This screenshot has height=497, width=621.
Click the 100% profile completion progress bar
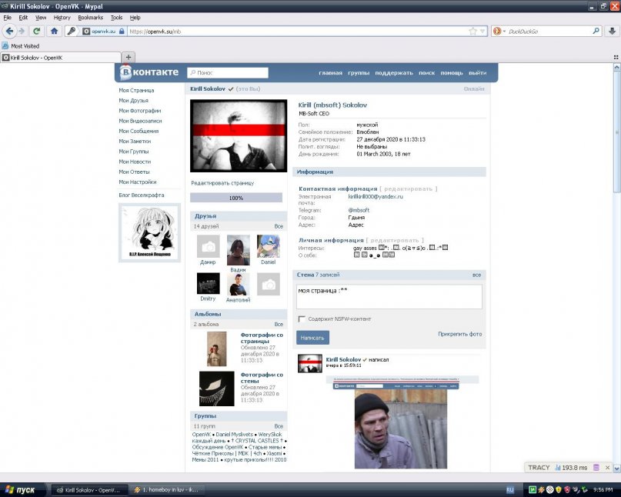[236, 198]
